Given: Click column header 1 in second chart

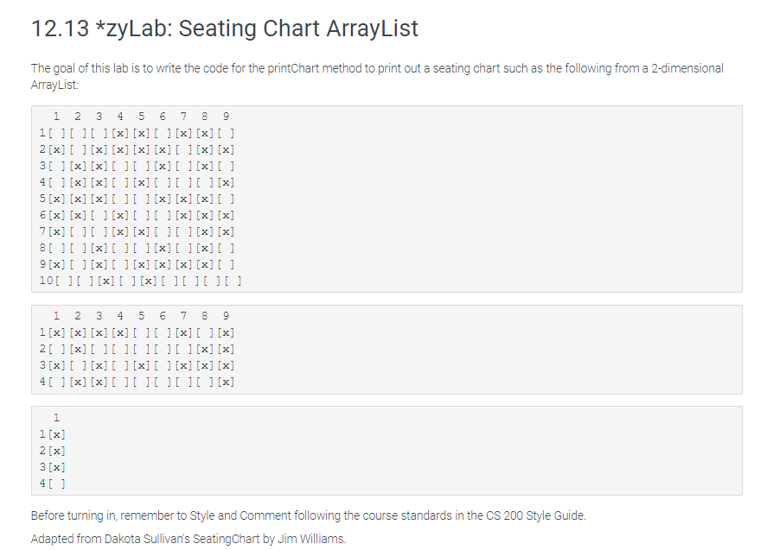Looking at the screenshot, I should point(56,316).
